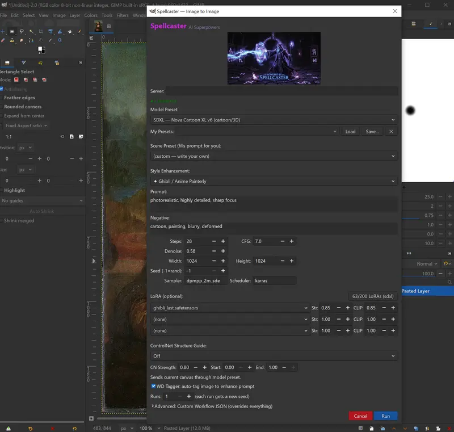Select the Smudge tool in toolbox
Viewport: 454px width, 432px height.
(x=22, y=40)
